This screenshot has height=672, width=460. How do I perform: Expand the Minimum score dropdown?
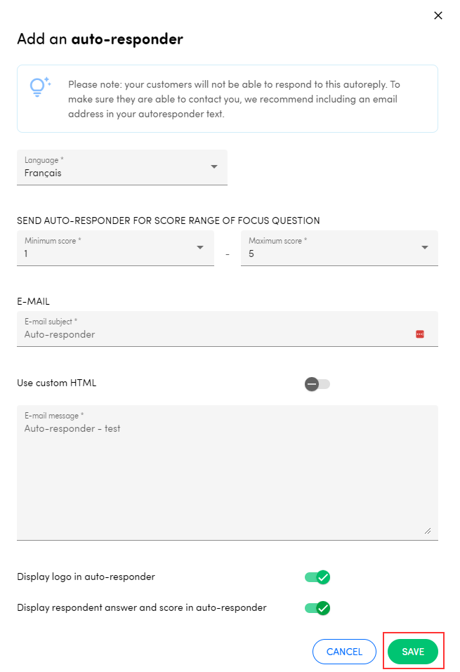[x=115, y=248]
